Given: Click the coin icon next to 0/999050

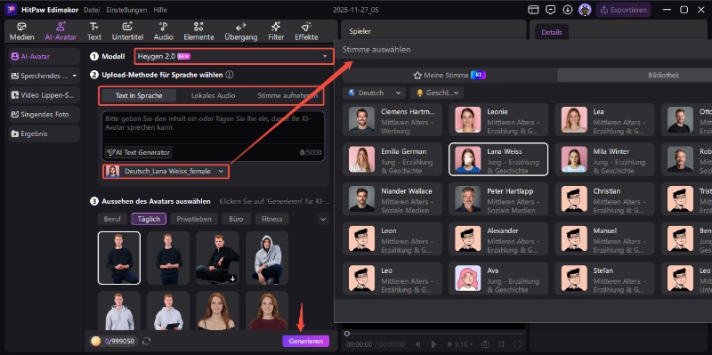Looking at the screenshot, I should (95, 341).
